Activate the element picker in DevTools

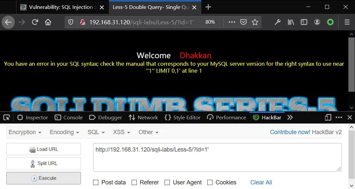[7, 118]
